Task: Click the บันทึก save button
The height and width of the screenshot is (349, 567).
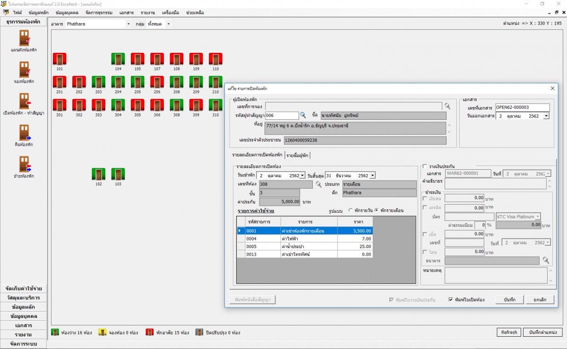Action: (509, 300)
